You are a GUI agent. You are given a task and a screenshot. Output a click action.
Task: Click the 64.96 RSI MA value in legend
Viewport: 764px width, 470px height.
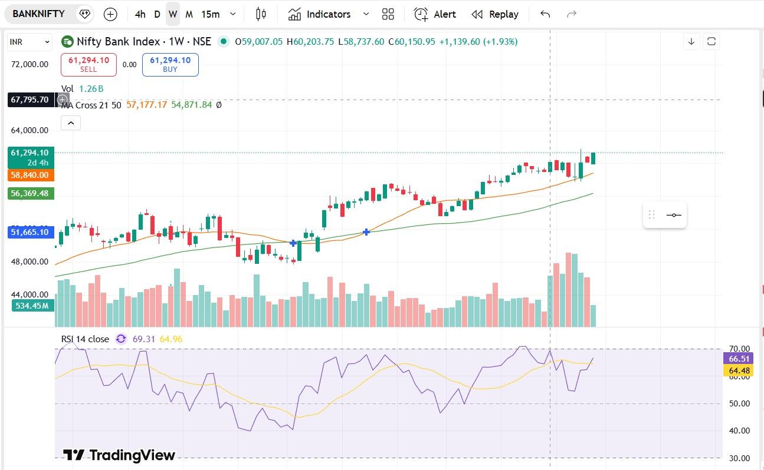[171, 339]
